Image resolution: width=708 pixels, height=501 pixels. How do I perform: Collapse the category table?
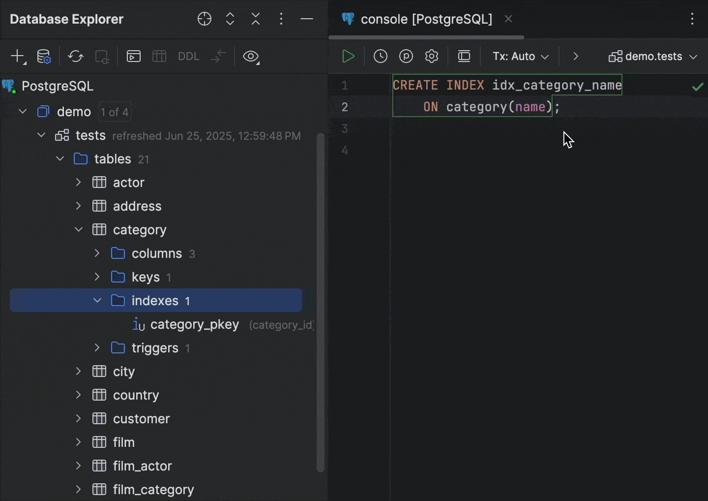pyautogui.click(x=79, y=230)
